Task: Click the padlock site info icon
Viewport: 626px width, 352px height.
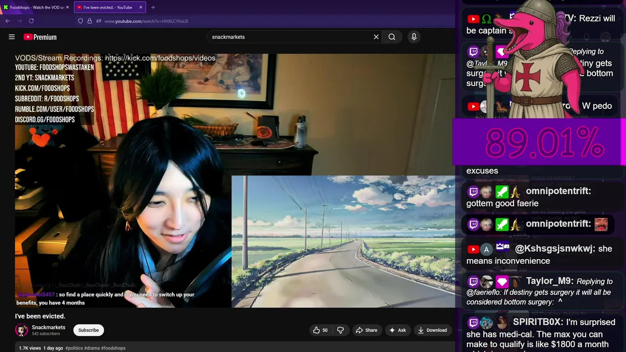Action: click(x=89, y=21)
